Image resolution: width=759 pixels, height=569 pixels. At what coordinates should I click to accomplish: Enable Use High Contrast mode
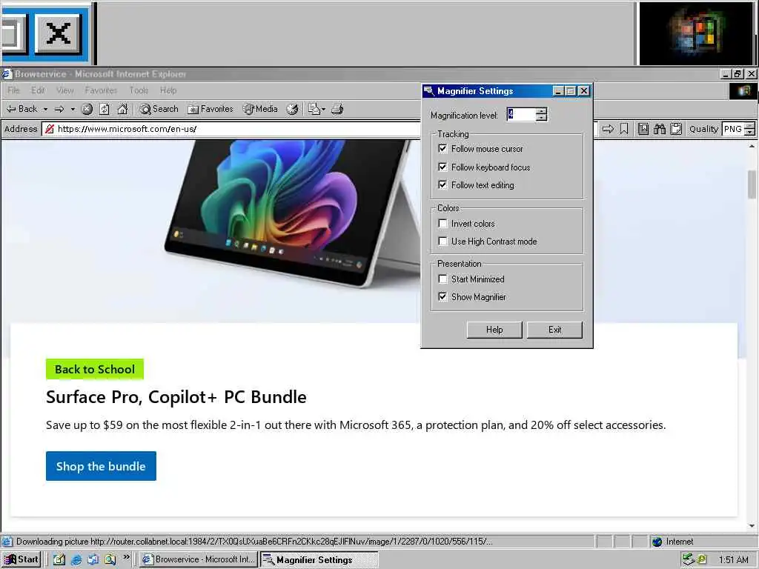click(x=443, y=241)
